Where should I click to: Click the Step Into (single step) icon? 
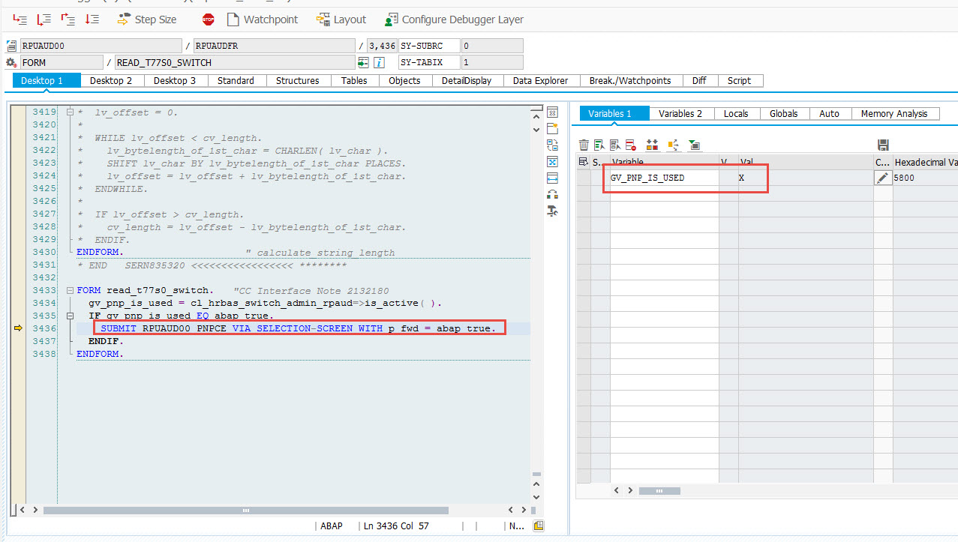pos(20,19)
